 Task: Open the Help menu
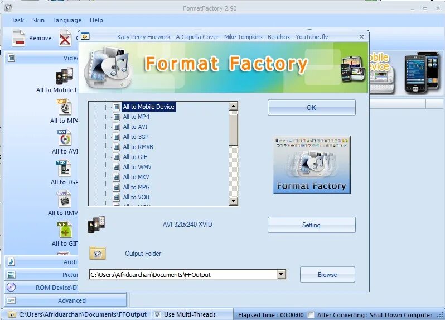coord(96,20)
